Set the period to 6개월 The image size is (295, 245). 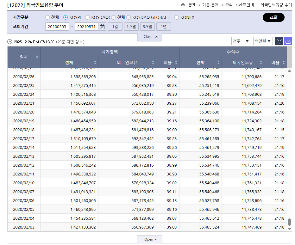pos(147,27)
